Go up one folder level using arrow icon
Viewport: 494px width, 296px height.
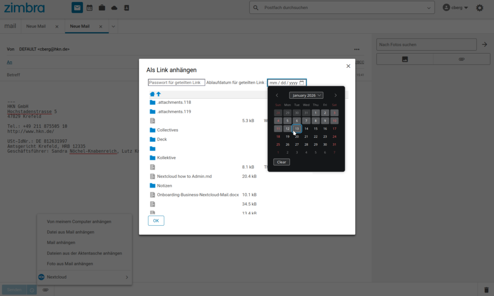point(158,94)
